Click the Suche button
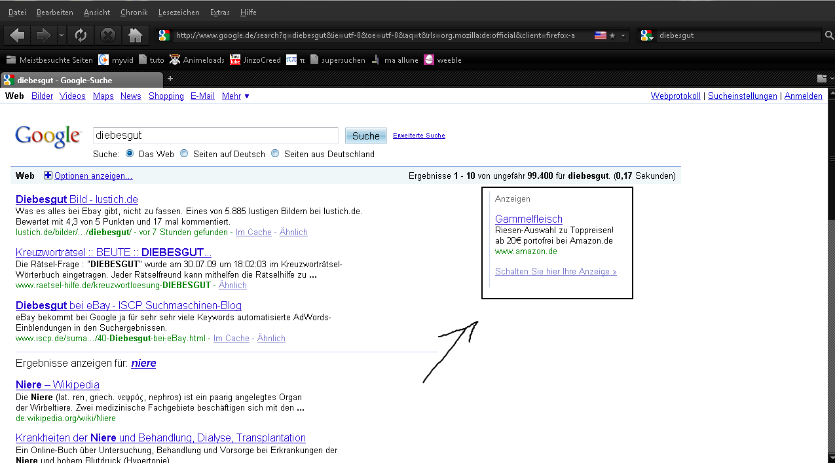835x463 pixels. point(366,136)
